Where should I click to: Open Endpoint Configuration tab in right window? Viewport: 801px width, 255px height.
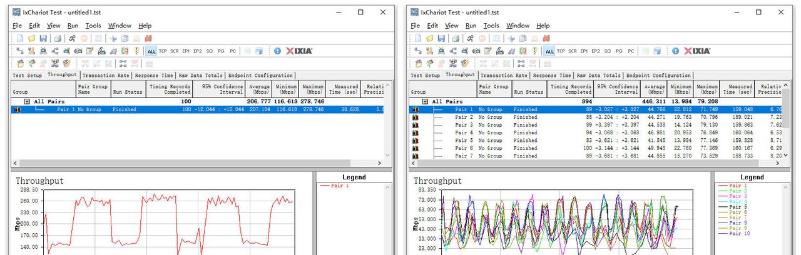click(658, 76)
